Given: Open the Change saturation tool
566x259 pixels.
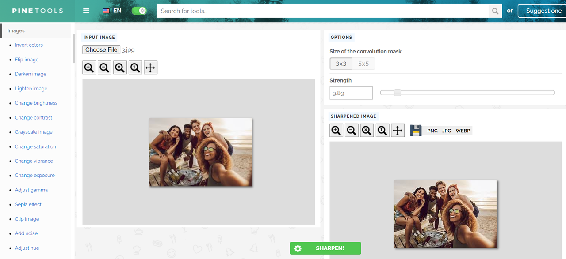Looking at the screenshot, I should coord(35,146).
